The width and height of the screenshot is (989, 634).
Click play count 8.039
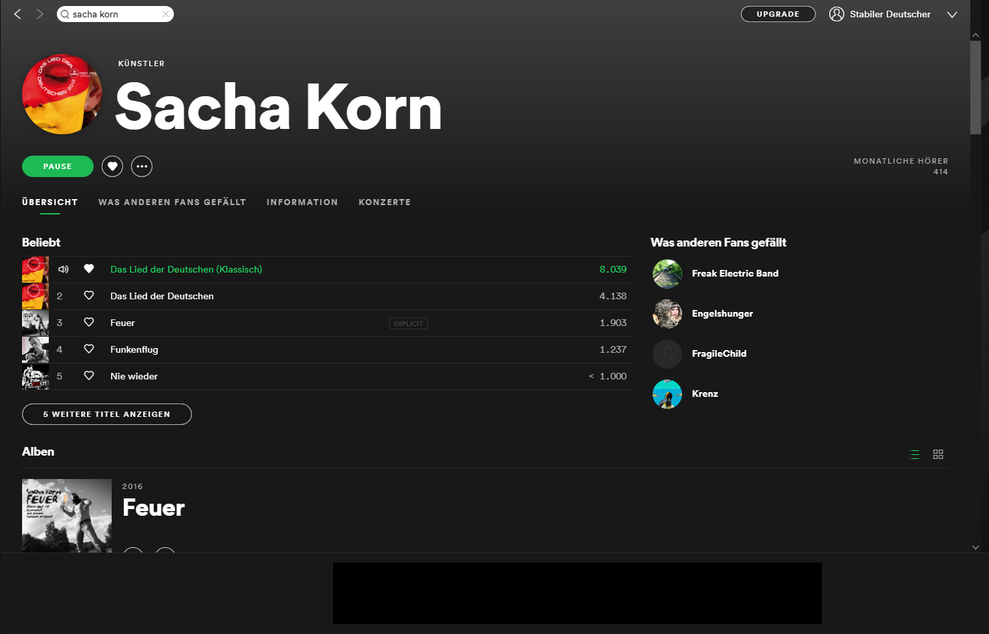coord(613,269)
